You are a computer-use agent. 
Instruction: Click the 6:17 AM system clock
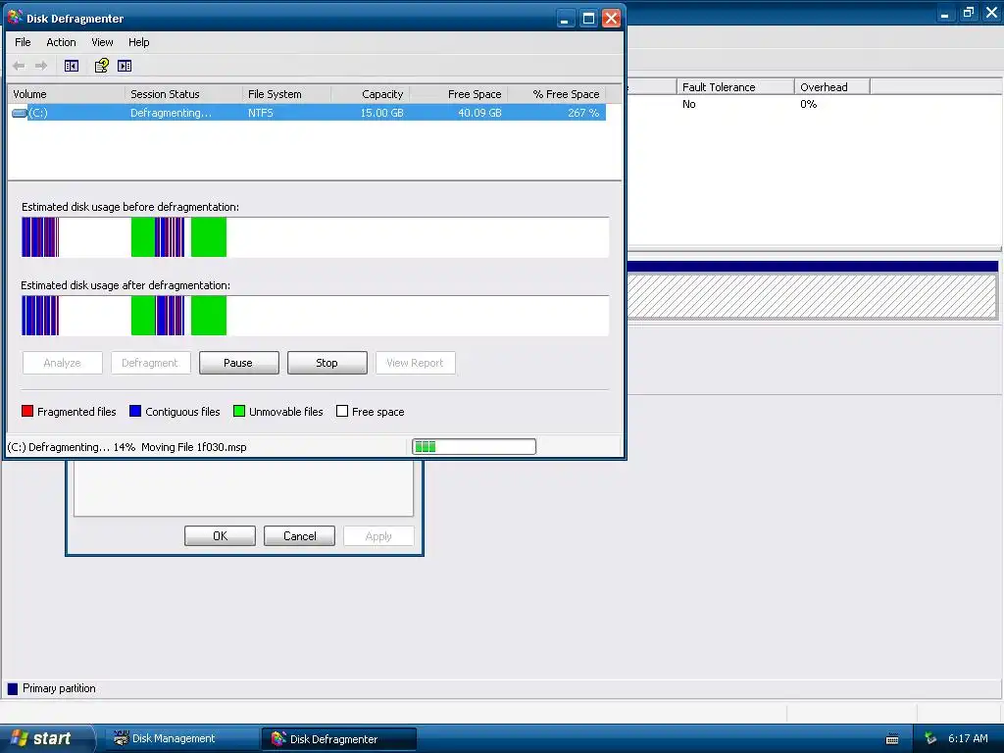coord(968,738)
